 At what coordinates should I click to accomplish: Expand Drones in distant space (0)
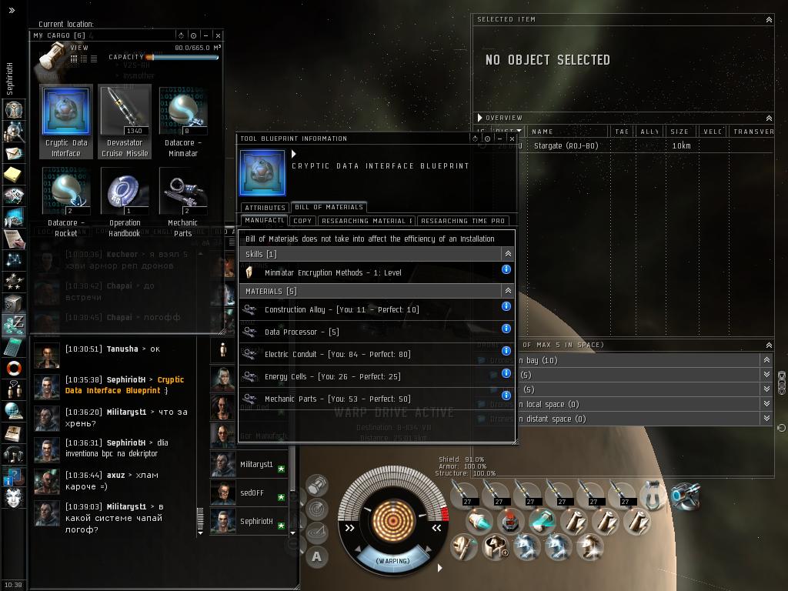[x=766, y=418]
